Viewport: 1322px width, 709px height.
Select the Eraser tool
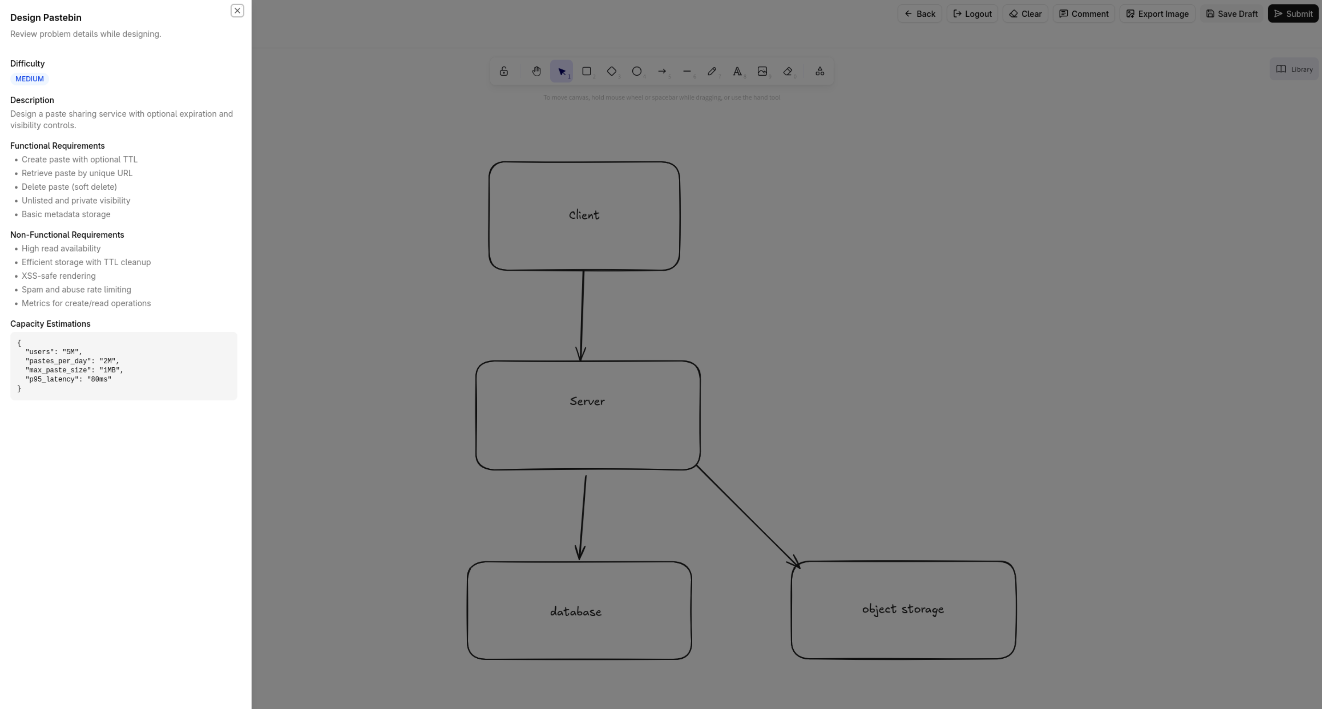(788, 71)
